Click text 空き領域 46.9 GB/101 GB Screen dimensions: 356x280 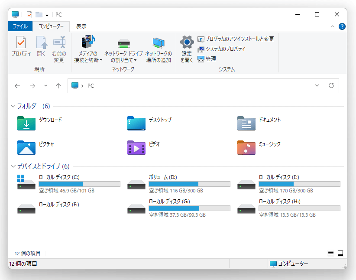(67, 191)
